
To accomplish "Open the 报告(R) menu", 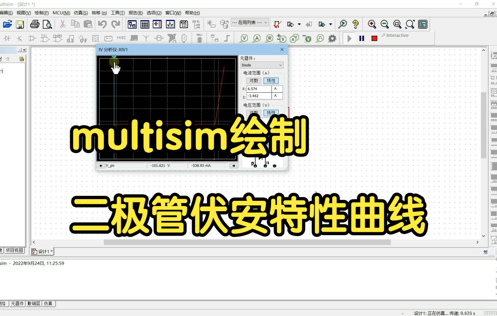I will [x=136, y=13].
